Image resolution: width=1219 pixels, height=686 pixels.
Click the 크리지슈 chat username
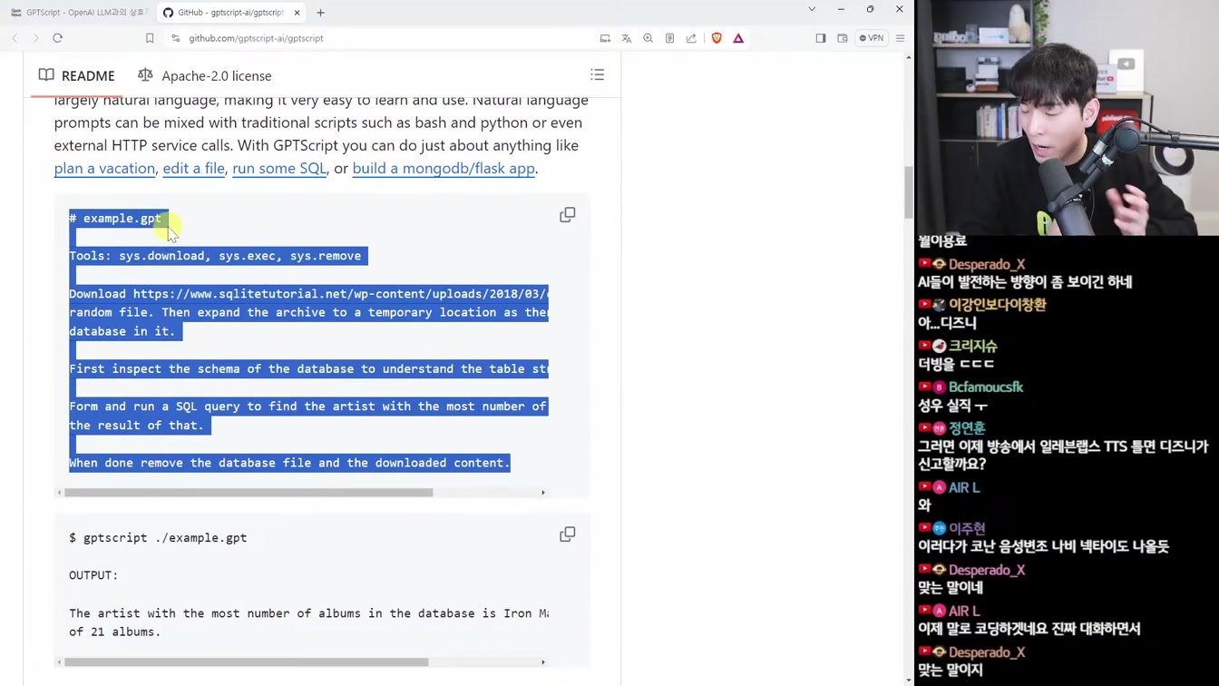(973, 346)
